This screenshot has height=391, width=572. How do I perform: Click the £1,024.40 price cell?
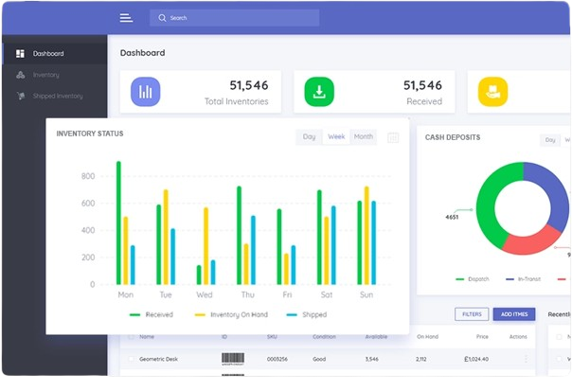[x=476, y=359]
